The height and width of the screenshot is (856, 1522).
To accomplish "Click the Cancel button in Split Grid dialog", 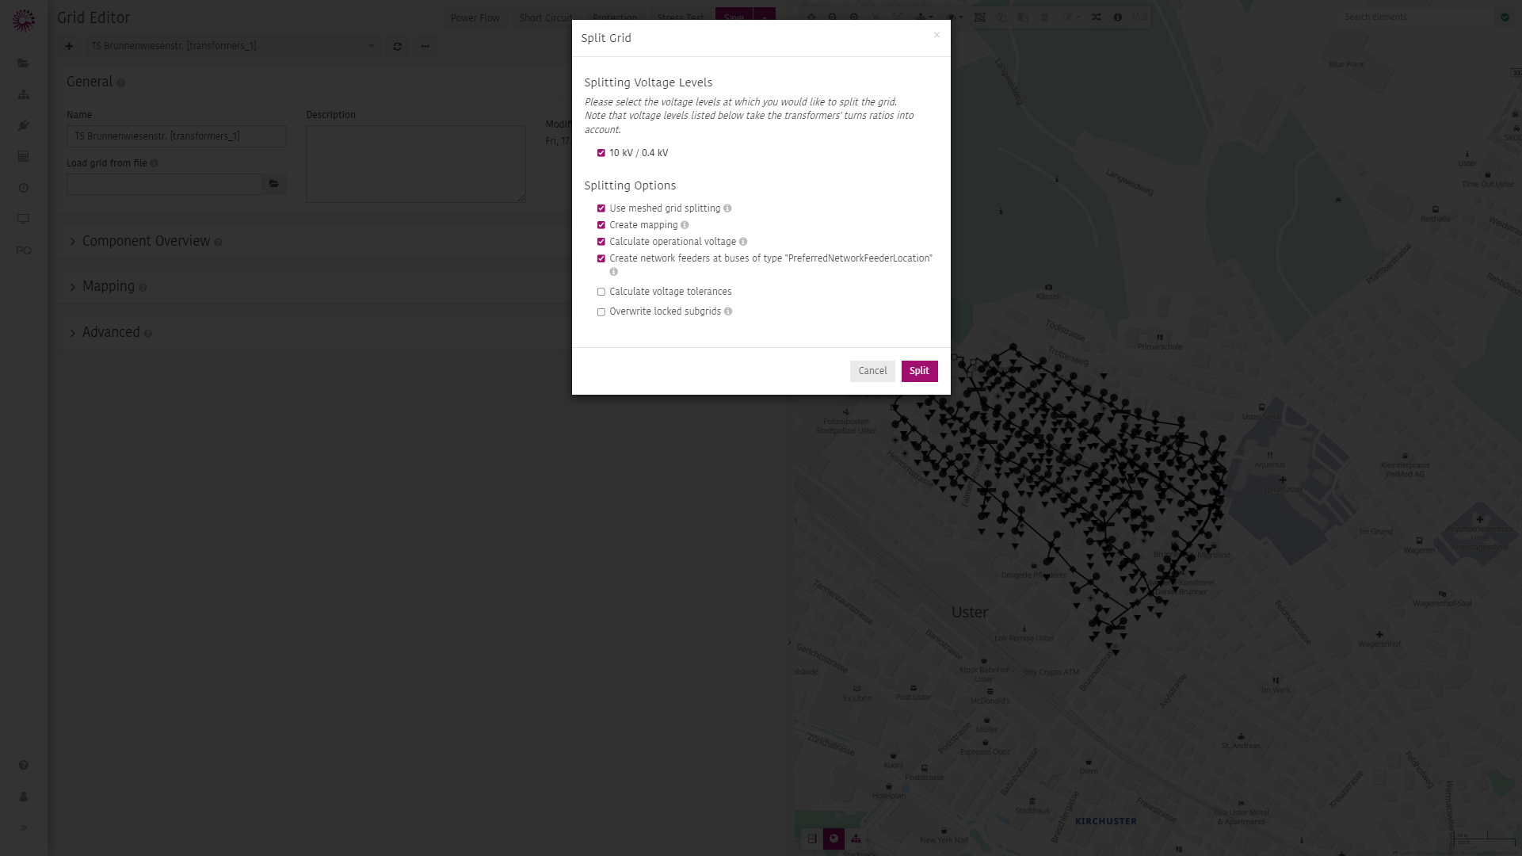I will 872,371.
